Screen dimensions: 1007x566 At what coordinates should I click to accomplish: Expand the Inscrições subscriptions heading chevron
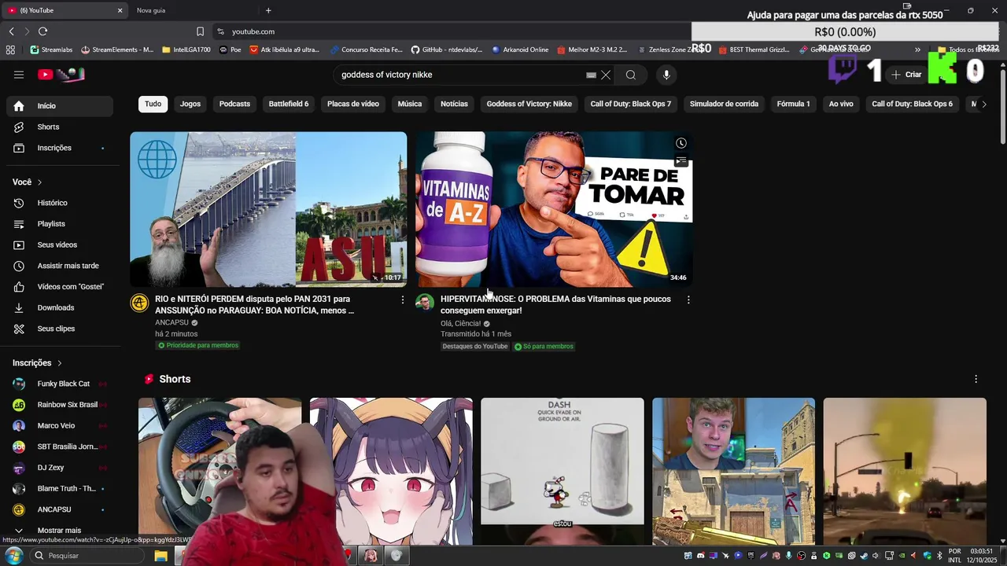click(x=59, y=363)
